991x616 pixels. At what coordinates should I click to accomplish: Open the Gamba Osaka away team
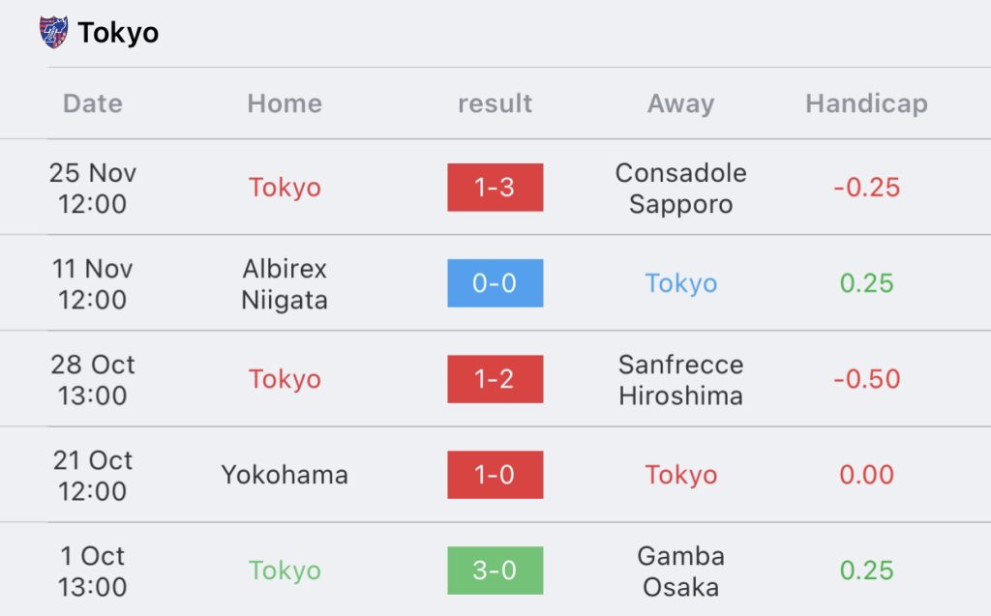pos(680,572)
